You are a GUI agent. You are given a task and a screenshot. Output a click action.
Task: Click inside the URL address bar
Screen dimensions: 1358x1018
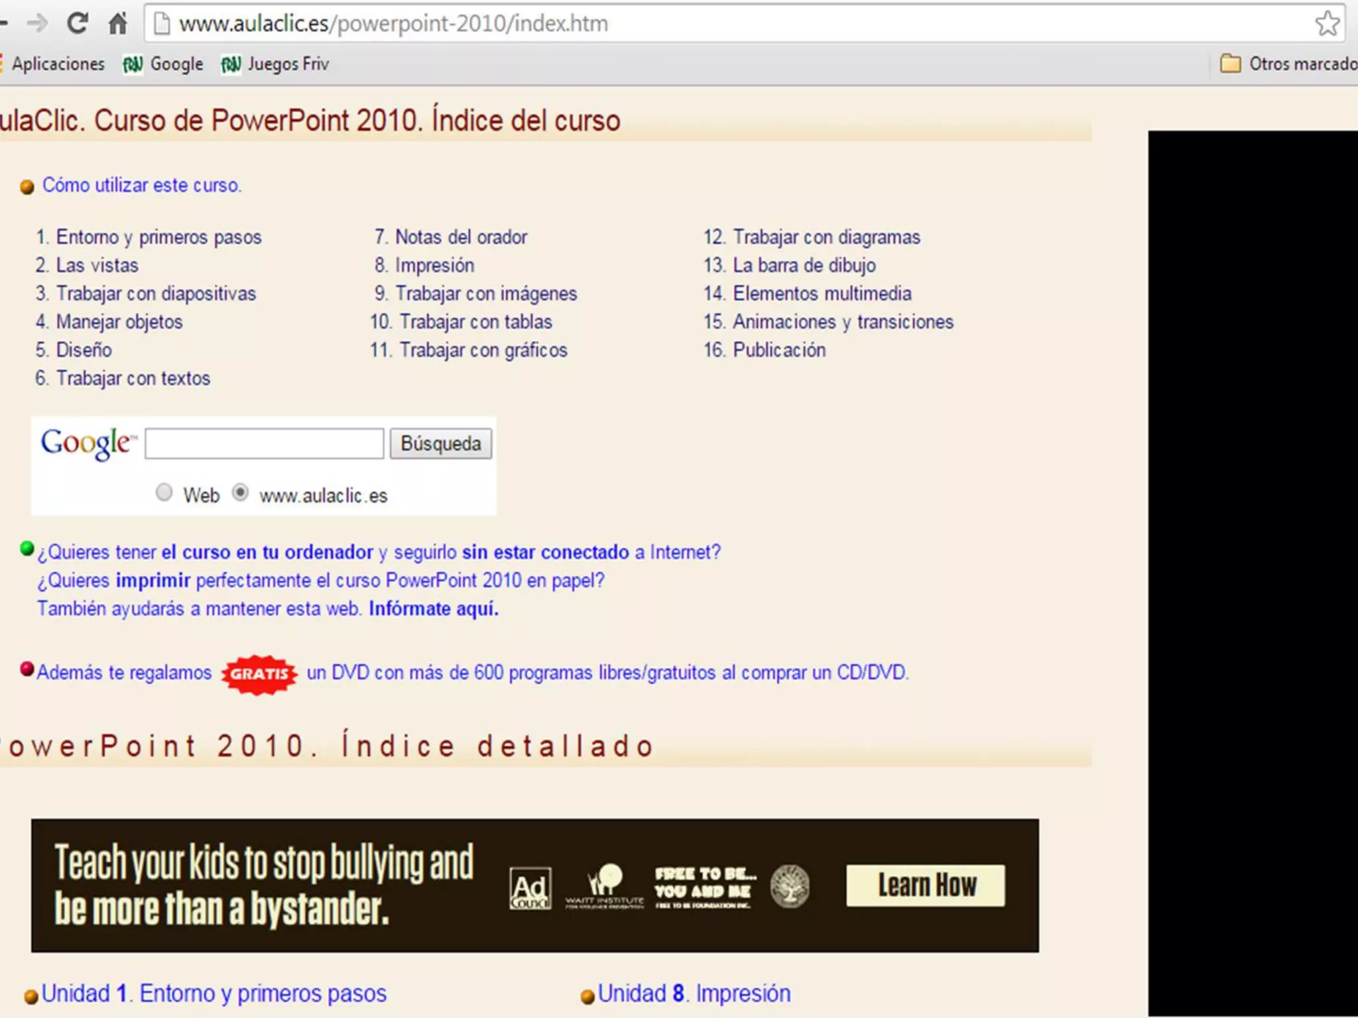tap(663, 24)
